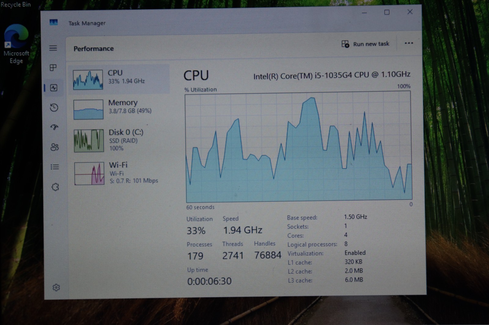Click the L1 cache value 320 KB
Image resolution: width=489 pixels, height=325 pixels.
coord(353,262)
